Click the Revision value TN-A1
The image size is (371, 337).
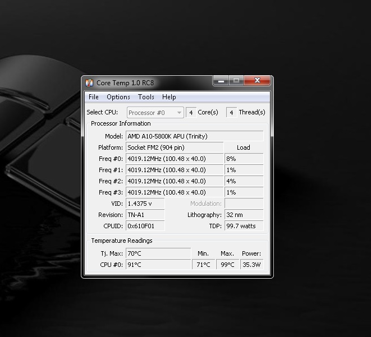coord(145,215)
